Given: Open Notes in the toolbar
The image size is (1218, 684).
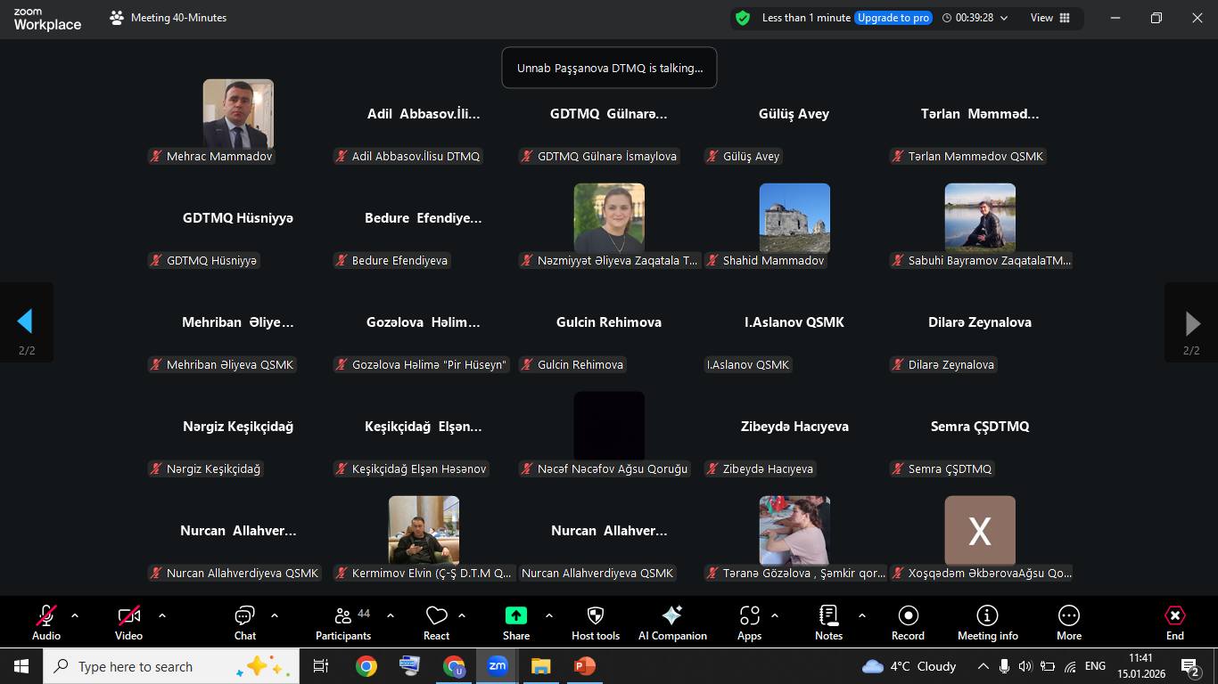Looking at the screenshot, I should tap(828, 622).
